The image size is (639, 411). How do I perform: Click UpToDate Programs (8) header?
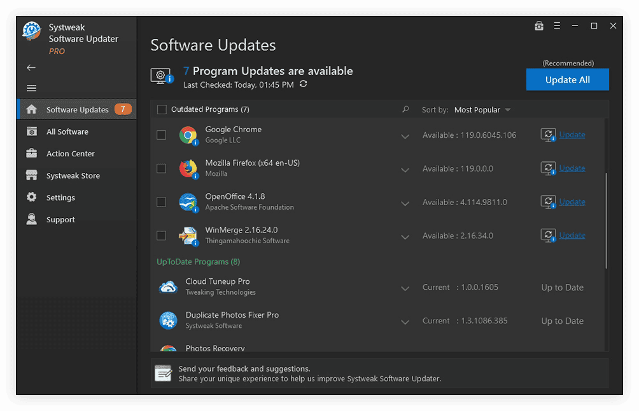pos(198,262)
